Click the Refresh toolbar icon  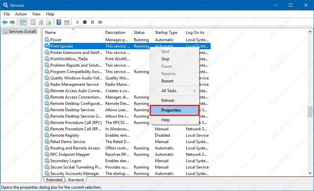coord(41,22)
